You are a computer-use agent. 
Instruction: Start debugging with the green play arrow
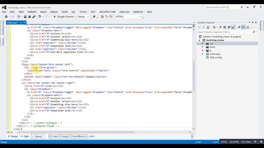click(55, 16)
